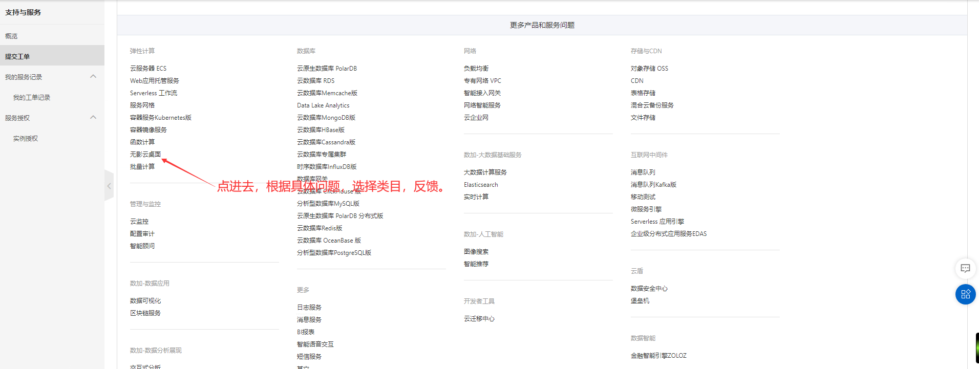Open 金融智能引擎ZOLOZ link

coord(658,355)
